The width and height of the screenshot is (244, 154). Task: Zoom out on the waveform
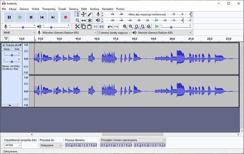[x=131, y=27]
